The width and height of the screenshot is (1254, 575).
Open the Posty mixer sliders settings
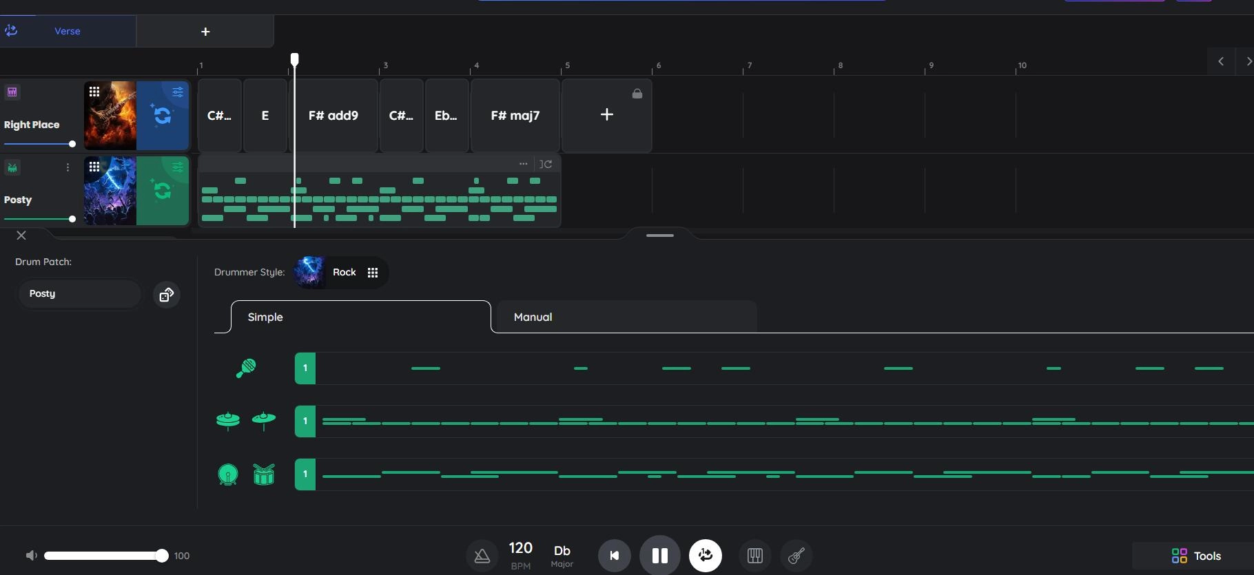coord(178,167)
